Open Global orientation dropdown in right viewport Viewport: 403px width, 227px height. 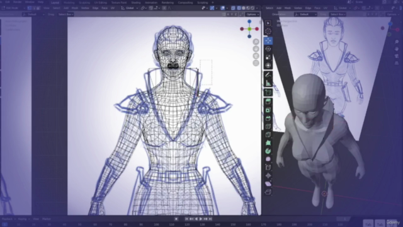click(x=343, y=8)
